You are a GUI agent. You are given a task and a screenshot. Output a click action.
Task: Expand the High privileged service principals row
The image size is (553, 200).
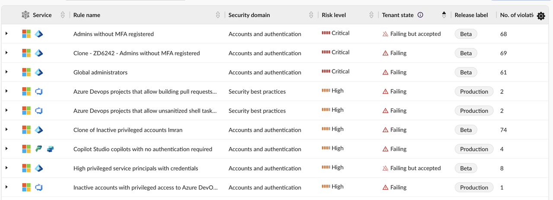[6, 168]
